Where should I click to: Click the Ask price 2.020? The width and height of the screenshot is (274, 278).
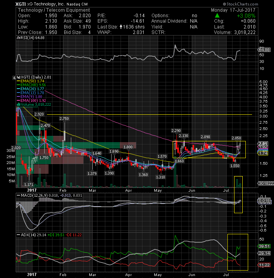click(x=85, y=16)
